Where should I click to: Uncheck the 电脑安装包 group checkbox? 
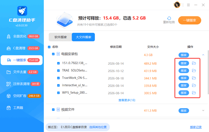tap(53, 54)
